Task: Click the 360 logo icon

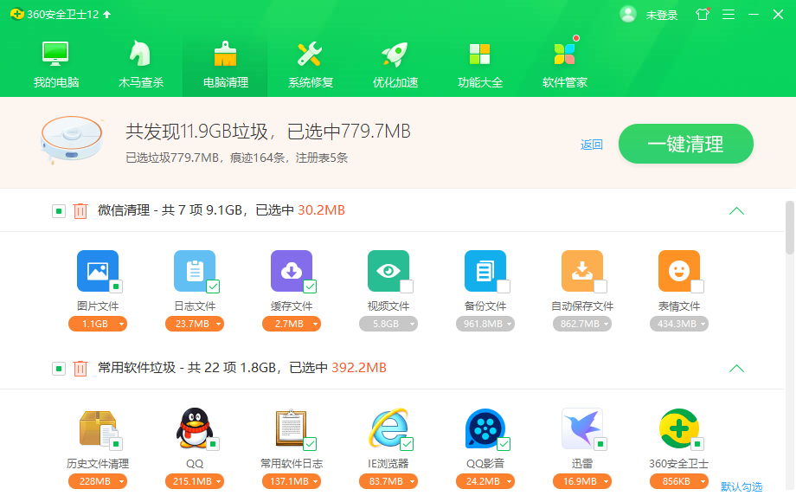Action: (x=16, y=14)
